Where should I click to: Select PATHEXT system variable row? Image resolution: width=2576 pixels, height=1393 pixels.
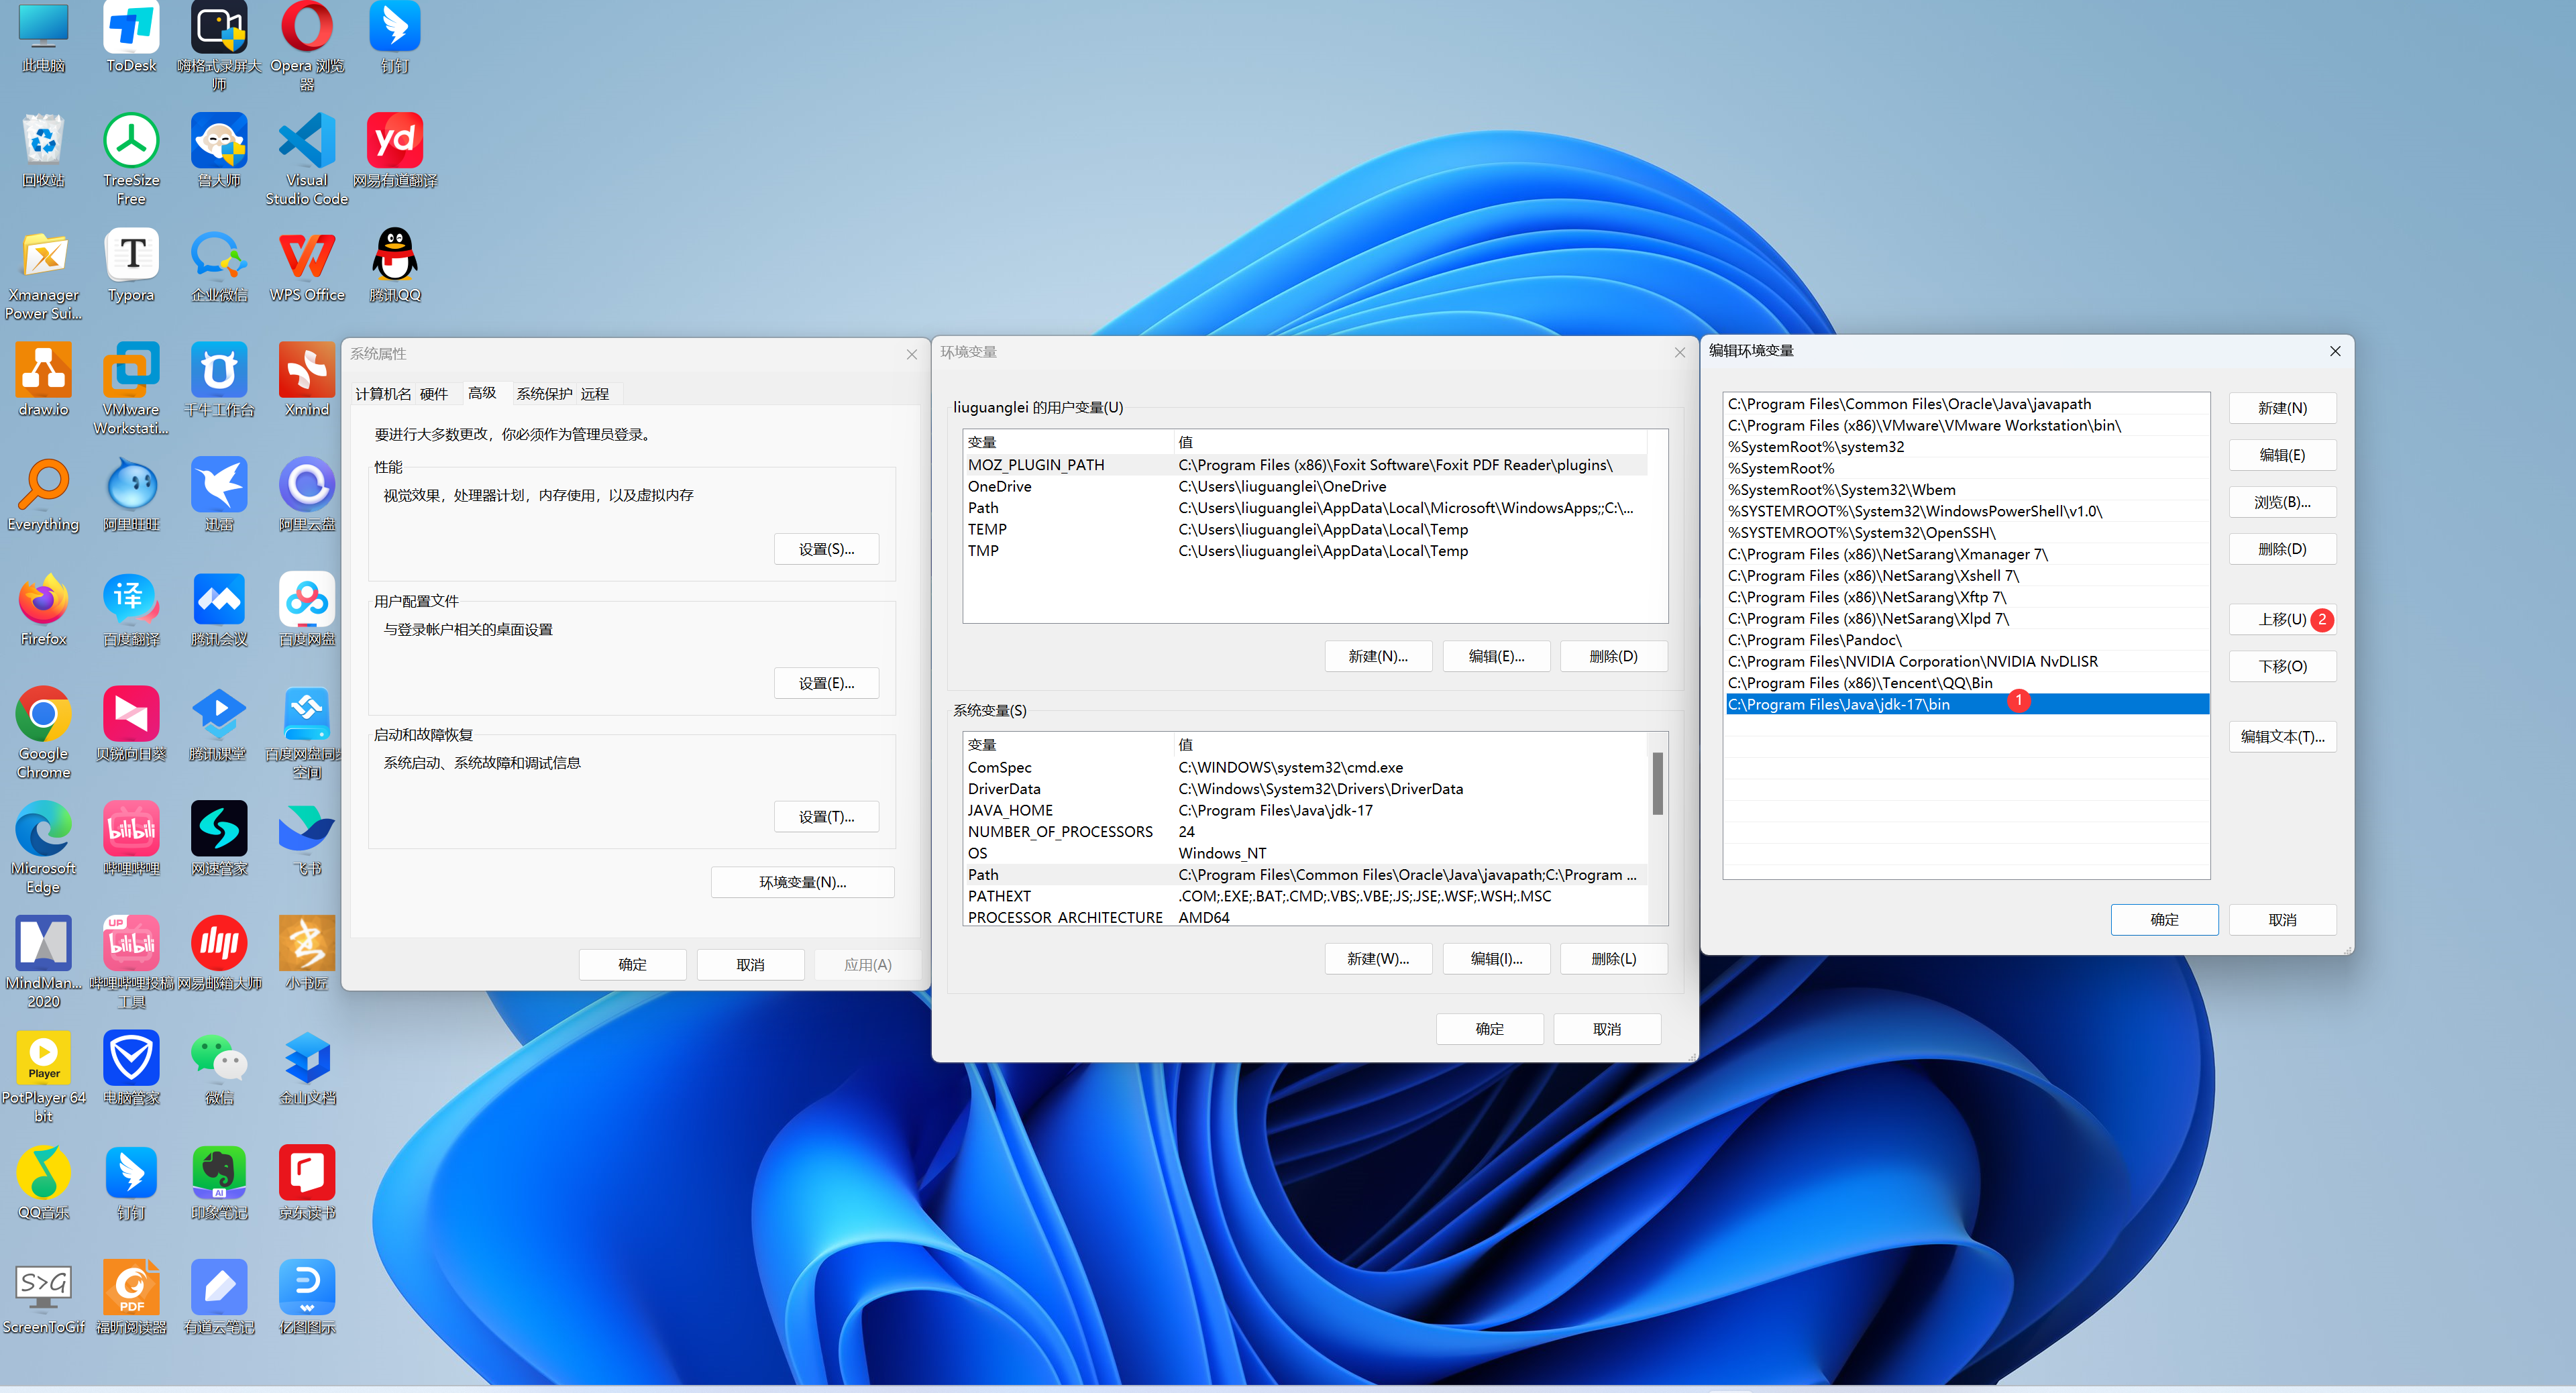click(x=1305, y=896)
